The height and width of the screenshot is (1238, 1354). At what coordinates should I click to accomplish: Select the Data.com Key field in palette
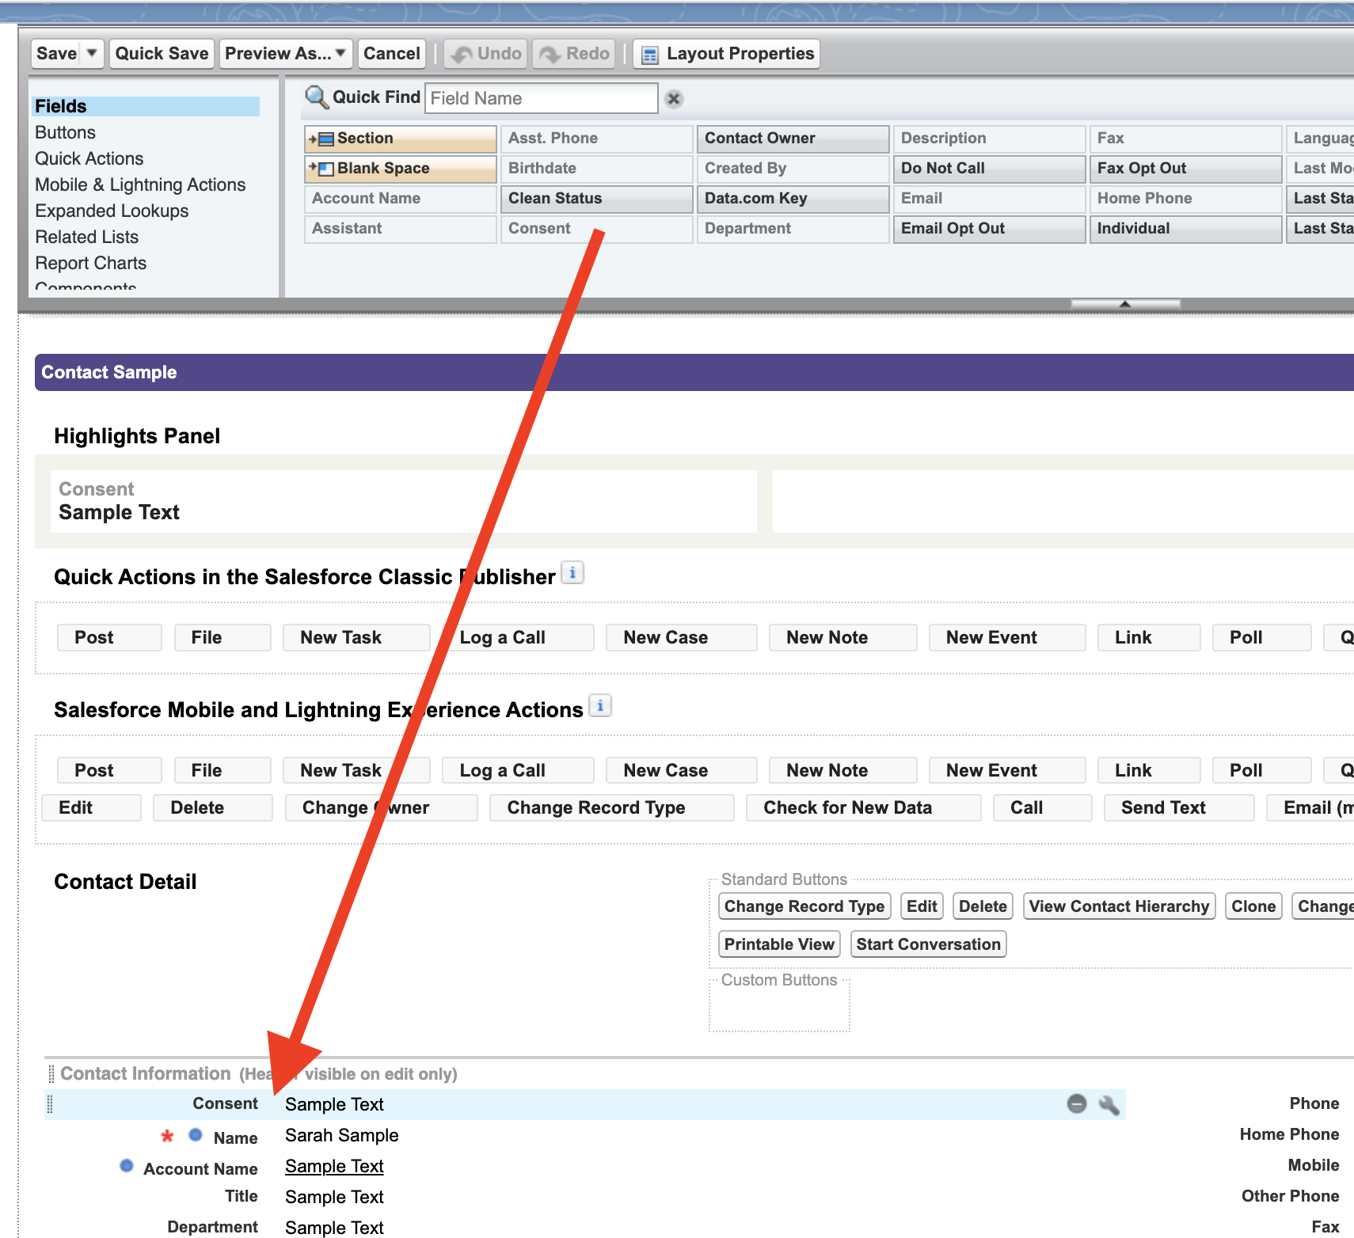pyautogui.click(x=793, y=199)
